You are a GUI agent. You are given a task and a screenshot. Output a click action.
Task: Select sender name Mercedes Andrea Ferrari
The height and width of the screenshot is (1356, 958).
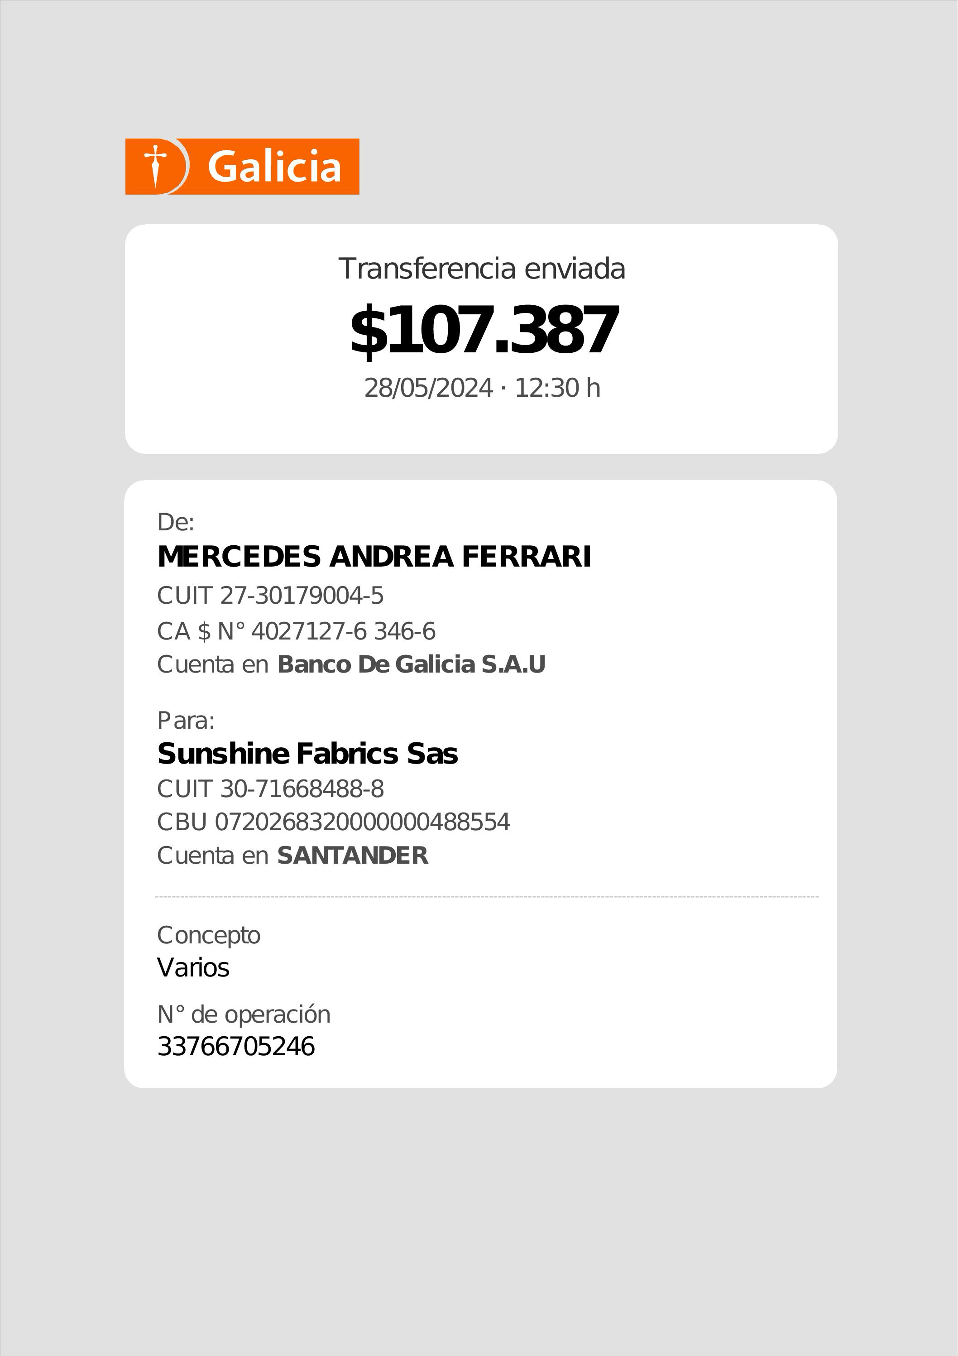point(374,556)
